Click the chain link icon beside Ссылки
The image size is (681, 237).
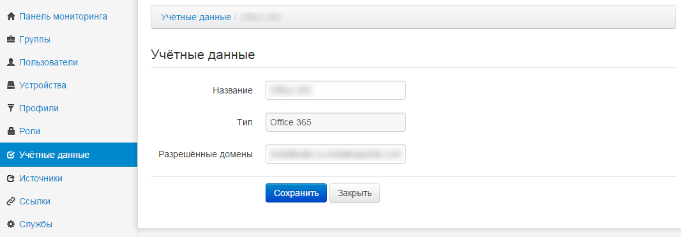pyautogui.click(x=11, y=201)
